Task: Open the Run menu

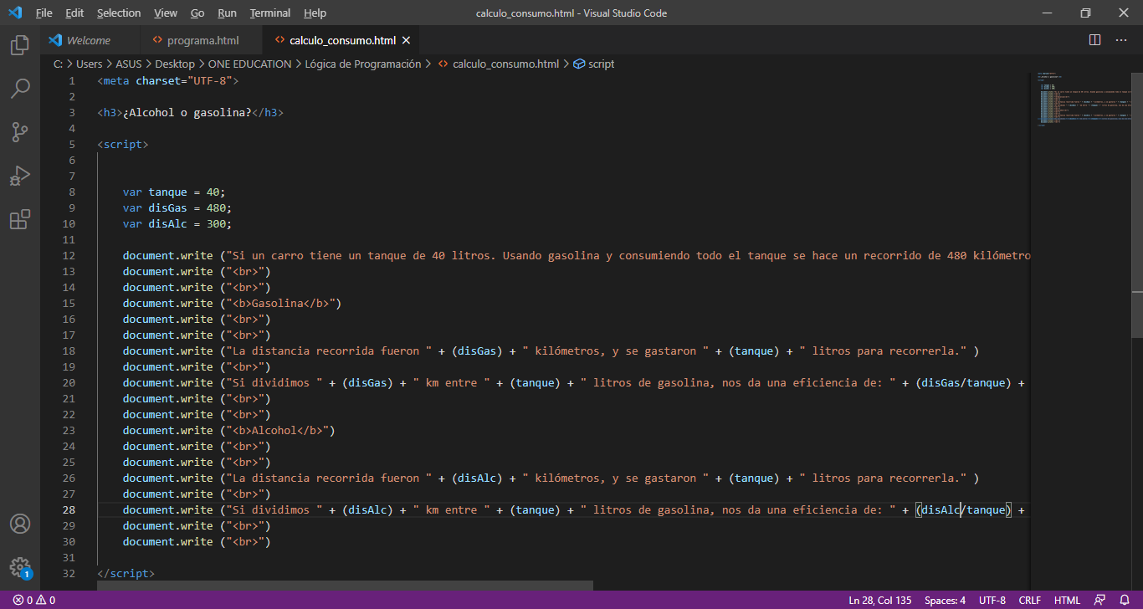Action: pyautogui.click(x=227, y=13)
